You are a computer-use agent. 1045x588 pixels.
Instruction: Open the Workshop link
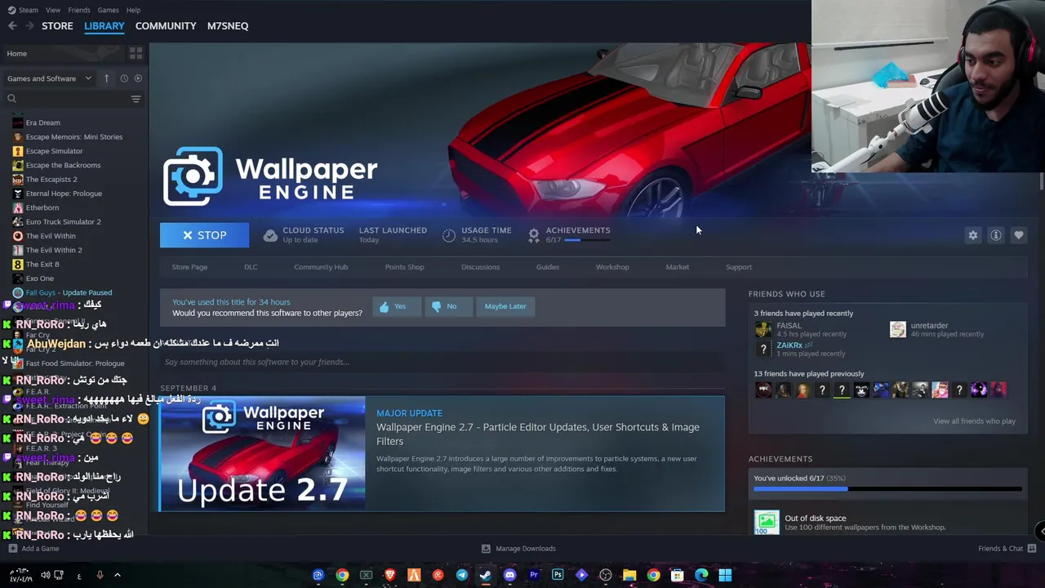pos(612,267)
